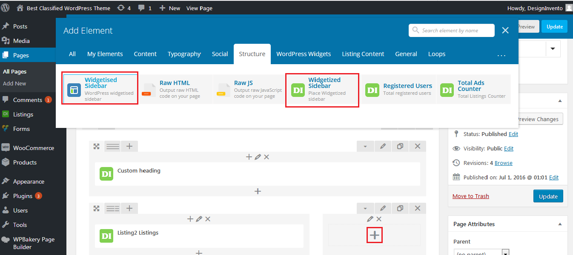Screen dimensions: 573x255
Task: Open Posts in the sidebar
Action: (20, 26)
